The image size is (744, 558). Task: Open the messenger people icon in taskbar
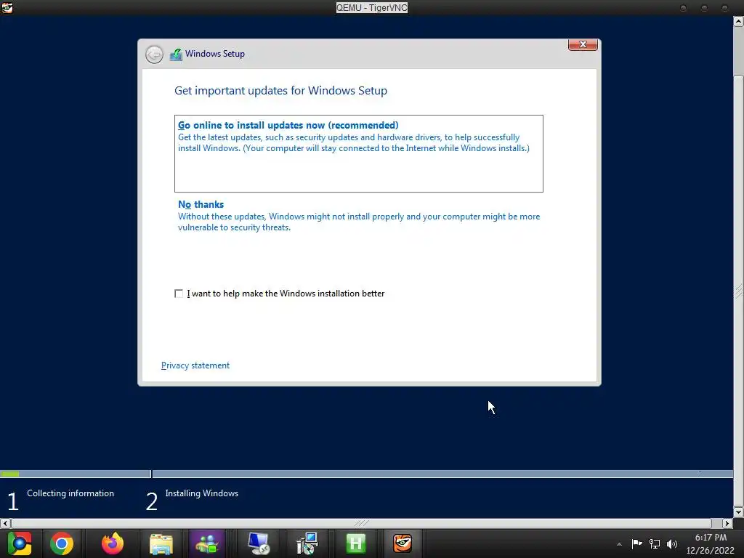[x=207, y=543]
